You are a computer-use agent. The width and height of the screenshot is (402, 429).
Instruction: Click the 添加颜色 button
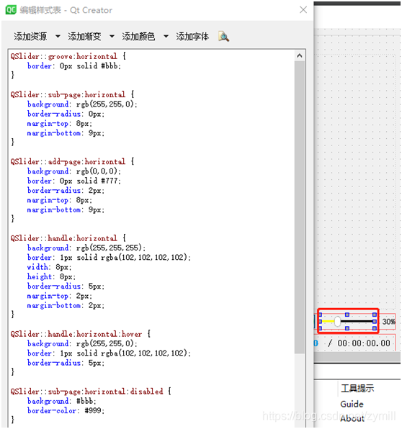click(138, 36)
